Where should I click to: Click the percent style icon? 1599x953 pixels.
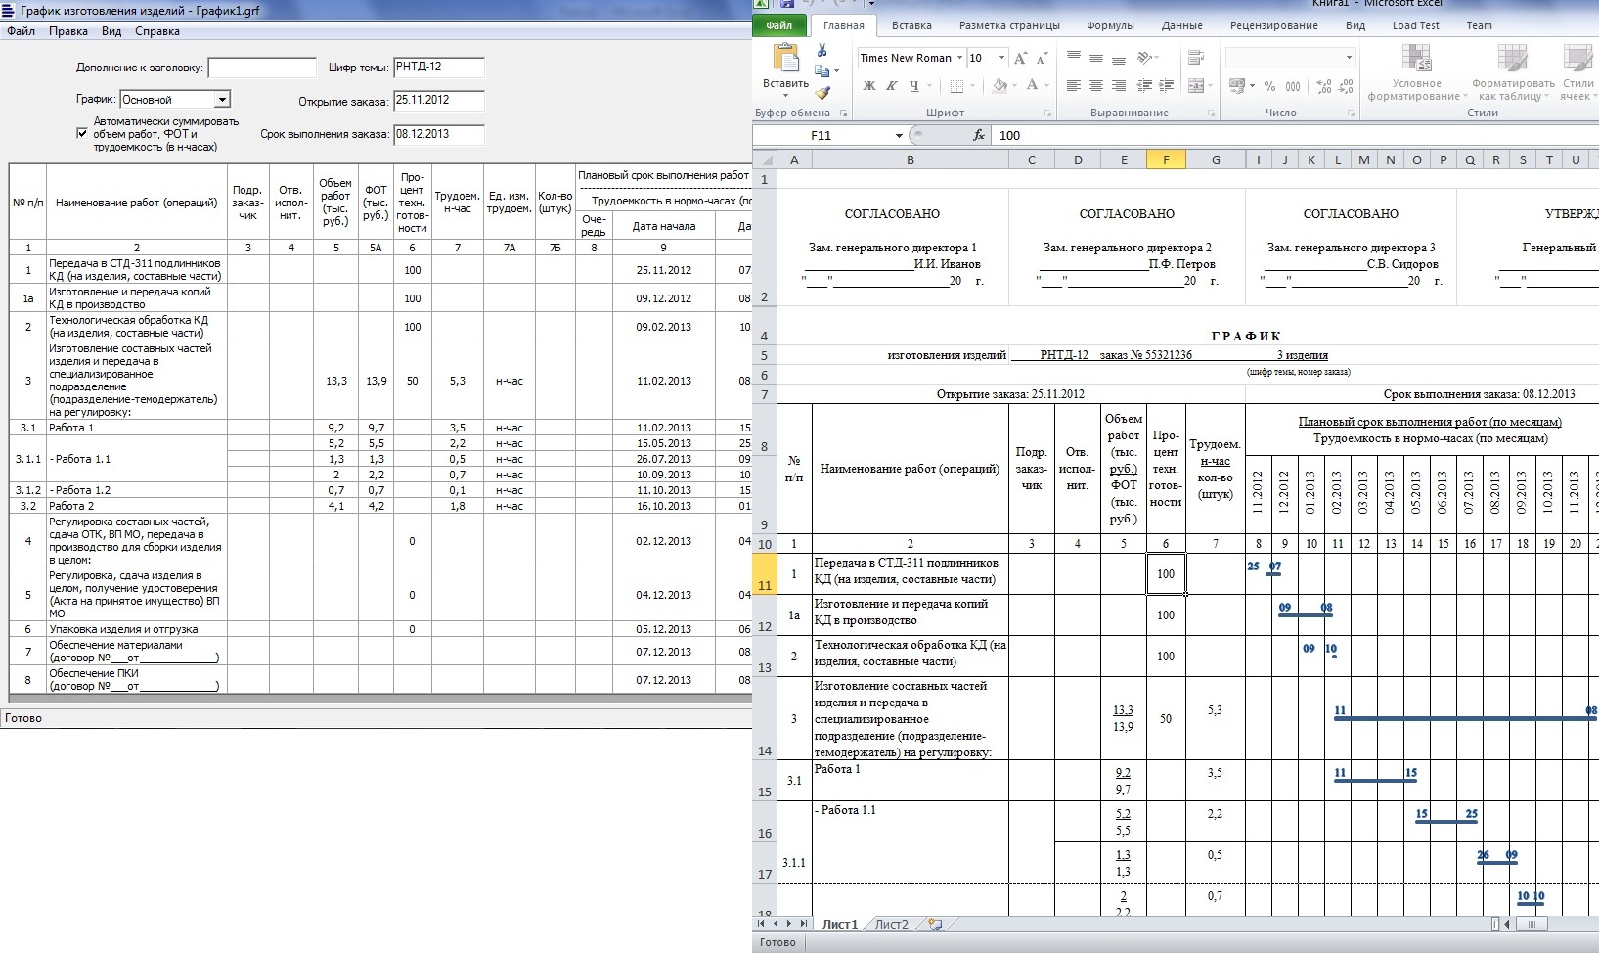click(1269, 86)
